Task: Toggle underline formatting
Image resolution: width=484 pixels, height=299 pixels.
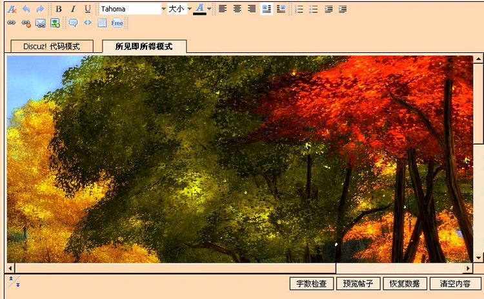Action: [88, 9]
